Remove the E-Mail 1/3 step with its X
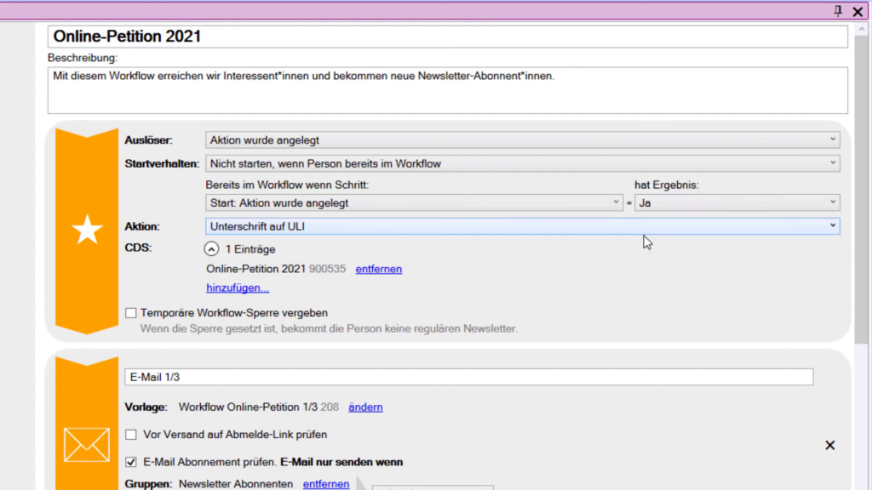Image resolution: width=872 pixels, height=490 pixels. (x=829, y=445)
